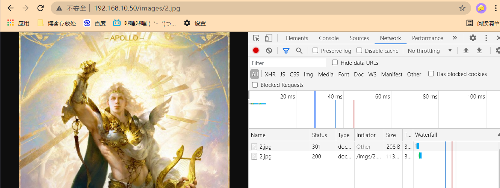Show more DevTools tabs with the chevron
The image size is (500, 188).
[455, 38]
